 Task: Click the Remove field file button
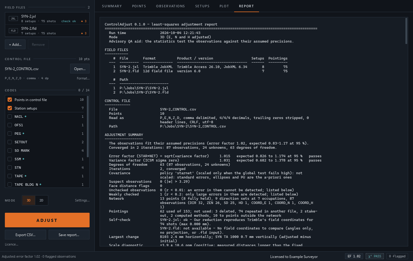(38, 44)
